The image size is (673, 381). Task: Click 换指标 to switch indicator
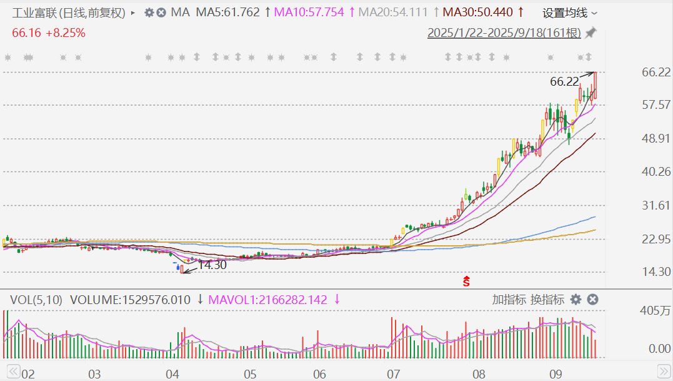[547, 300]
